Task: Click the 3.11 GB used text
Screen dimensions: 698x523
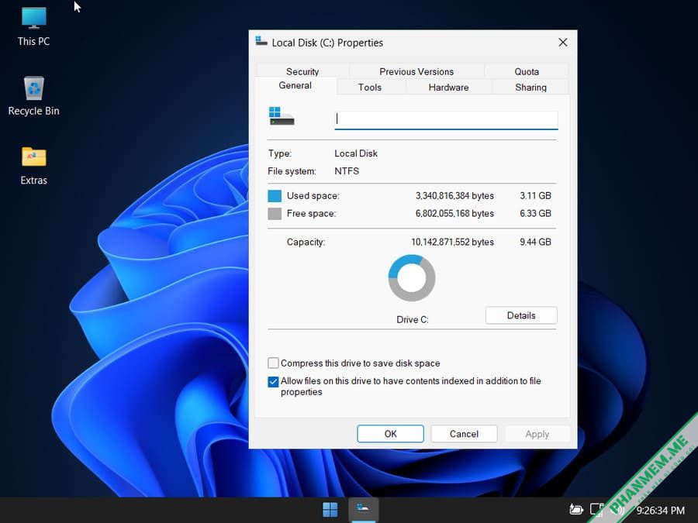Action: [535, 196]
